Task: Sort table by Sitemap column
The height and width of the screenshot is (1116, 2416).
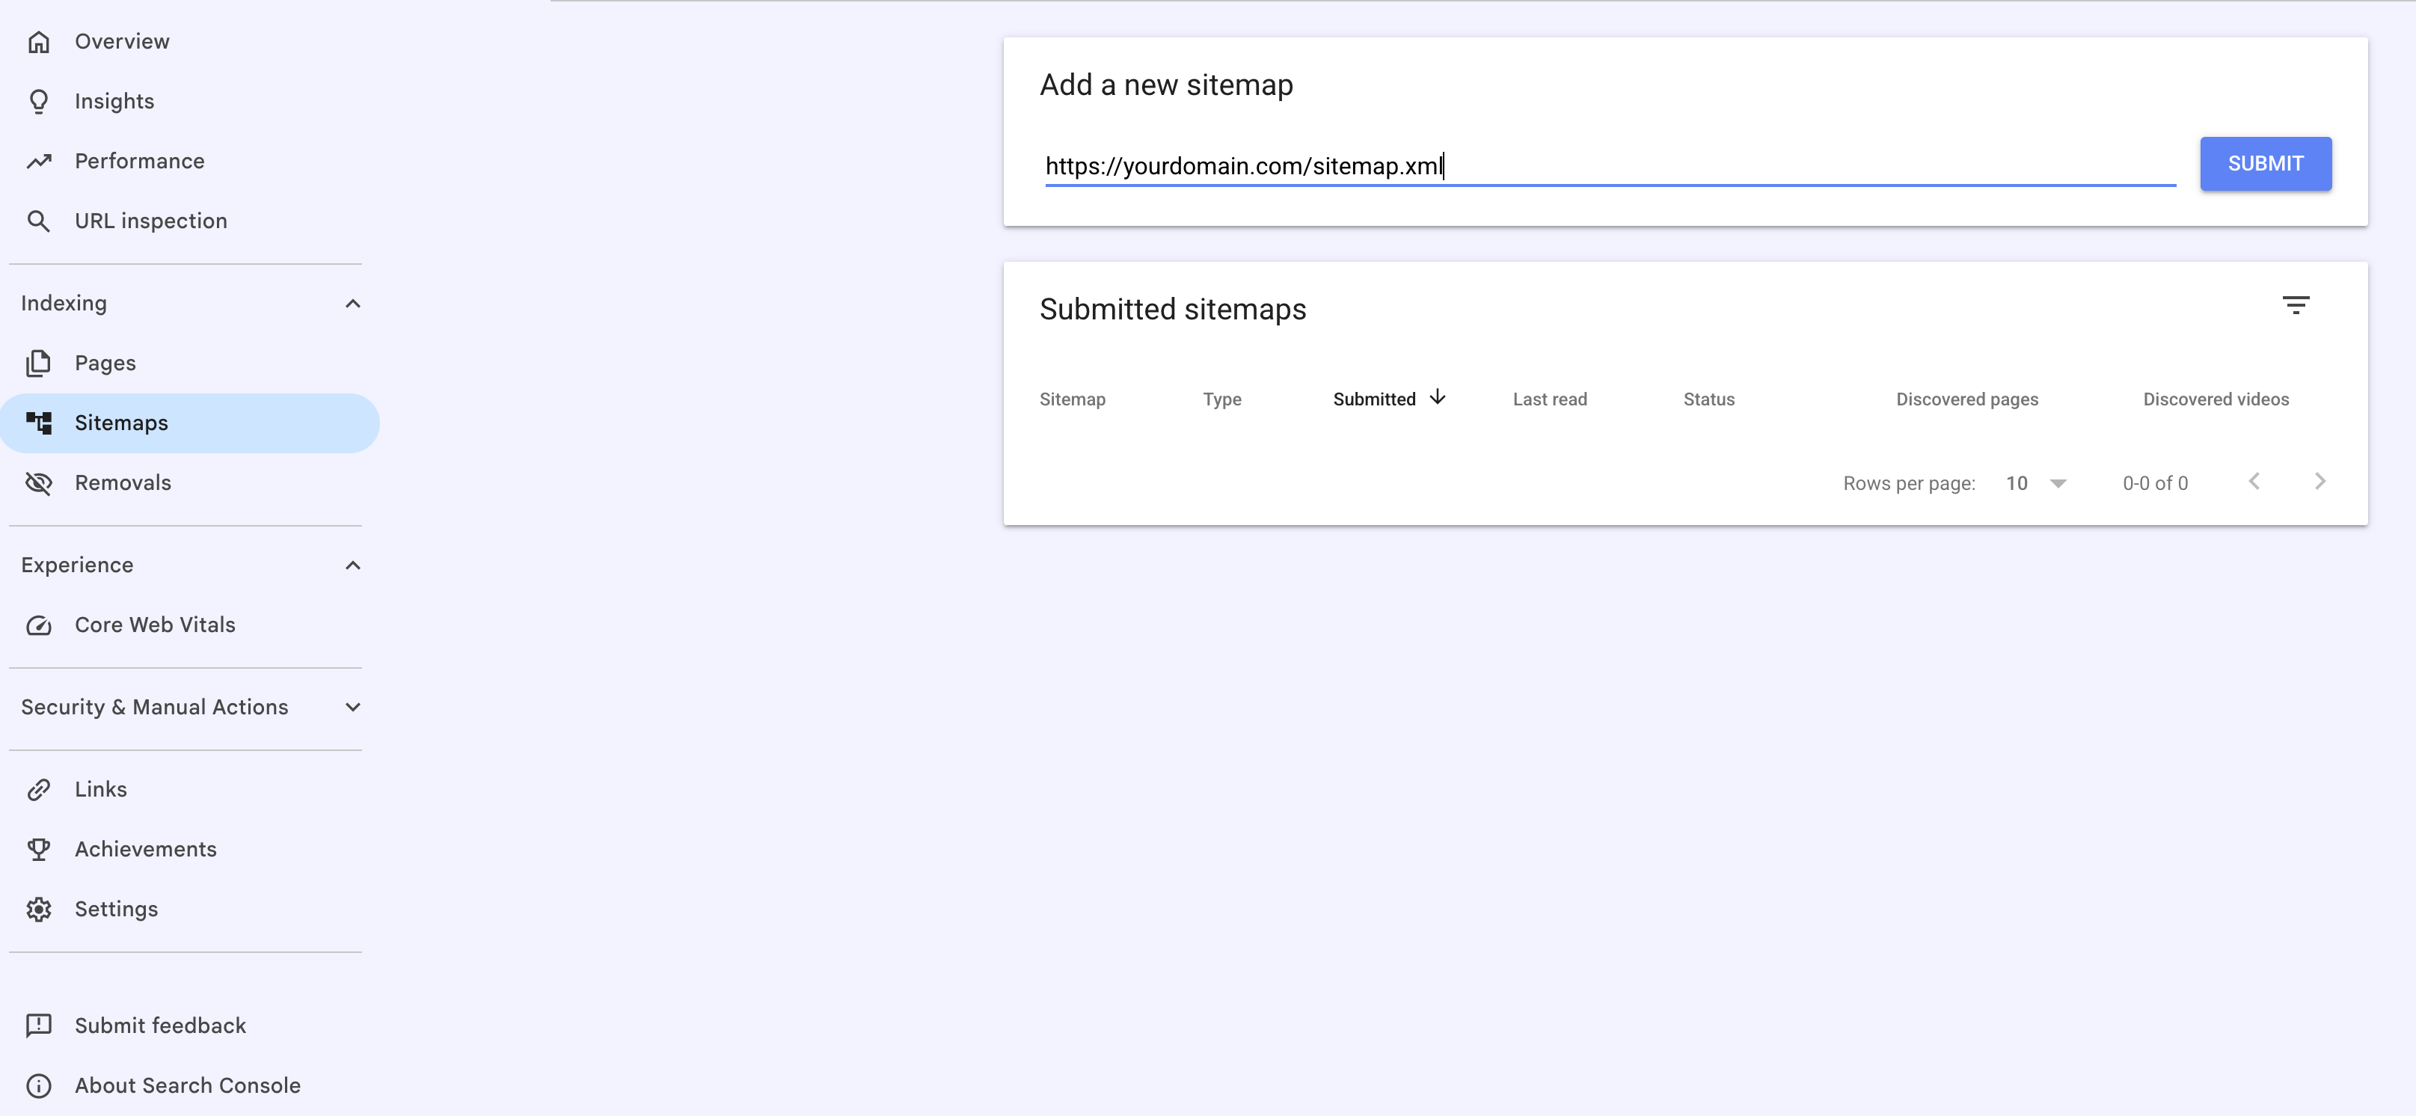Action: pyautogui.click(x=1072, y=399)
